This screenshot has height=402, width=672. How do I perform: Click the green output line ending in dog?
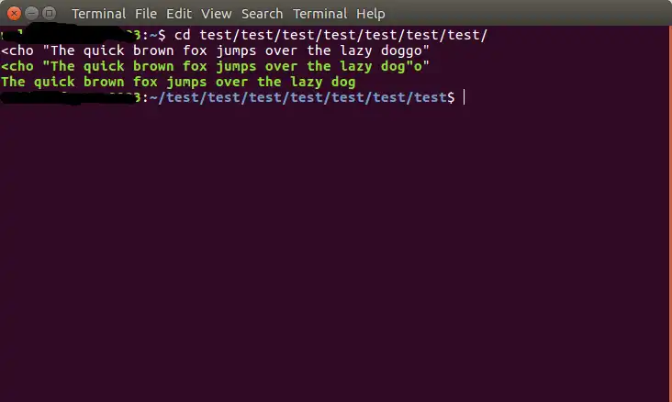pyautogui.click(x=178, y=82)
